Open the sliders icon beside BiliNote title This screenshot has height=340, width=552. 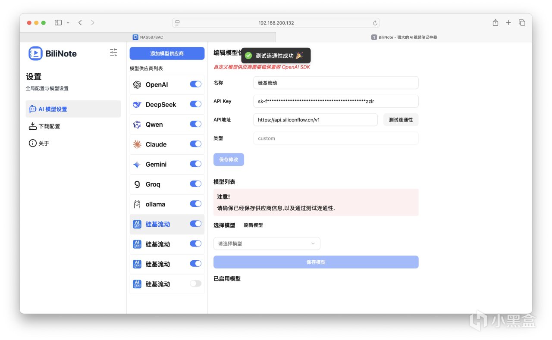pos(113,53)
